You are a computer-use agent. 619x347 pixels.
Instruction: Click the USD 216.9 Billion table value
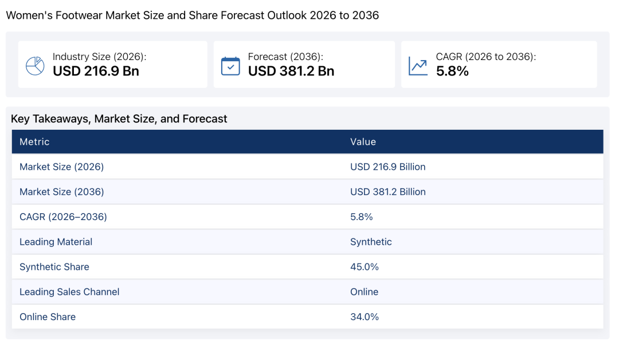click(x=387, y=167)
